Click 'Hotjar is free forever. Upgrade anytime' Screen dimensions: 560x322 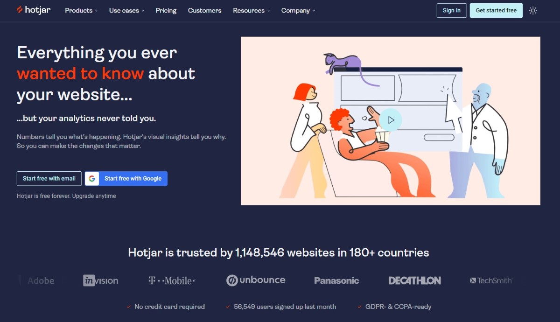pos(66,196)
